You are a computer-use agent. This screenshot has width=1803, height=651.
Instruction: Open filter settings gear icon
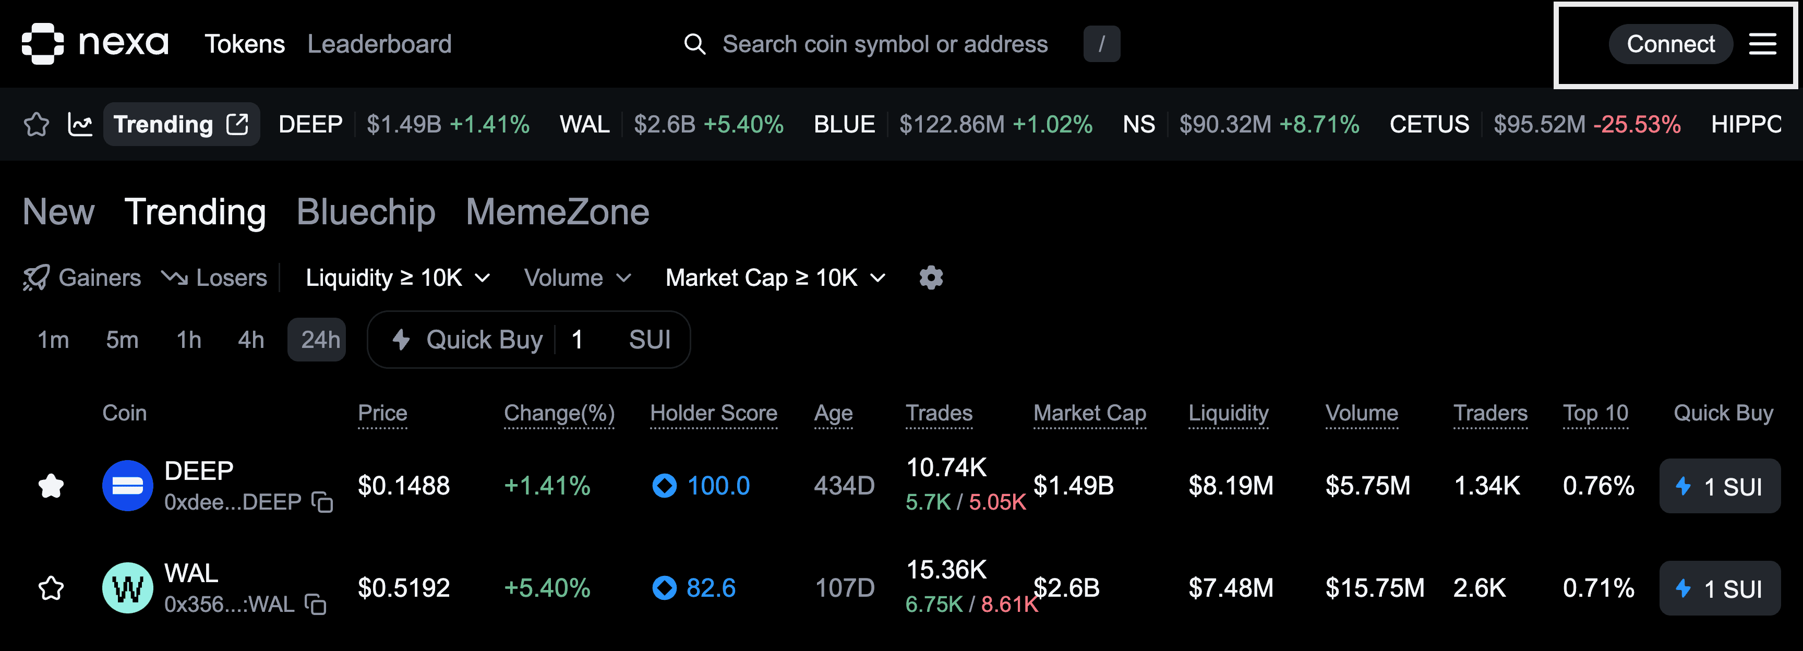930,278
